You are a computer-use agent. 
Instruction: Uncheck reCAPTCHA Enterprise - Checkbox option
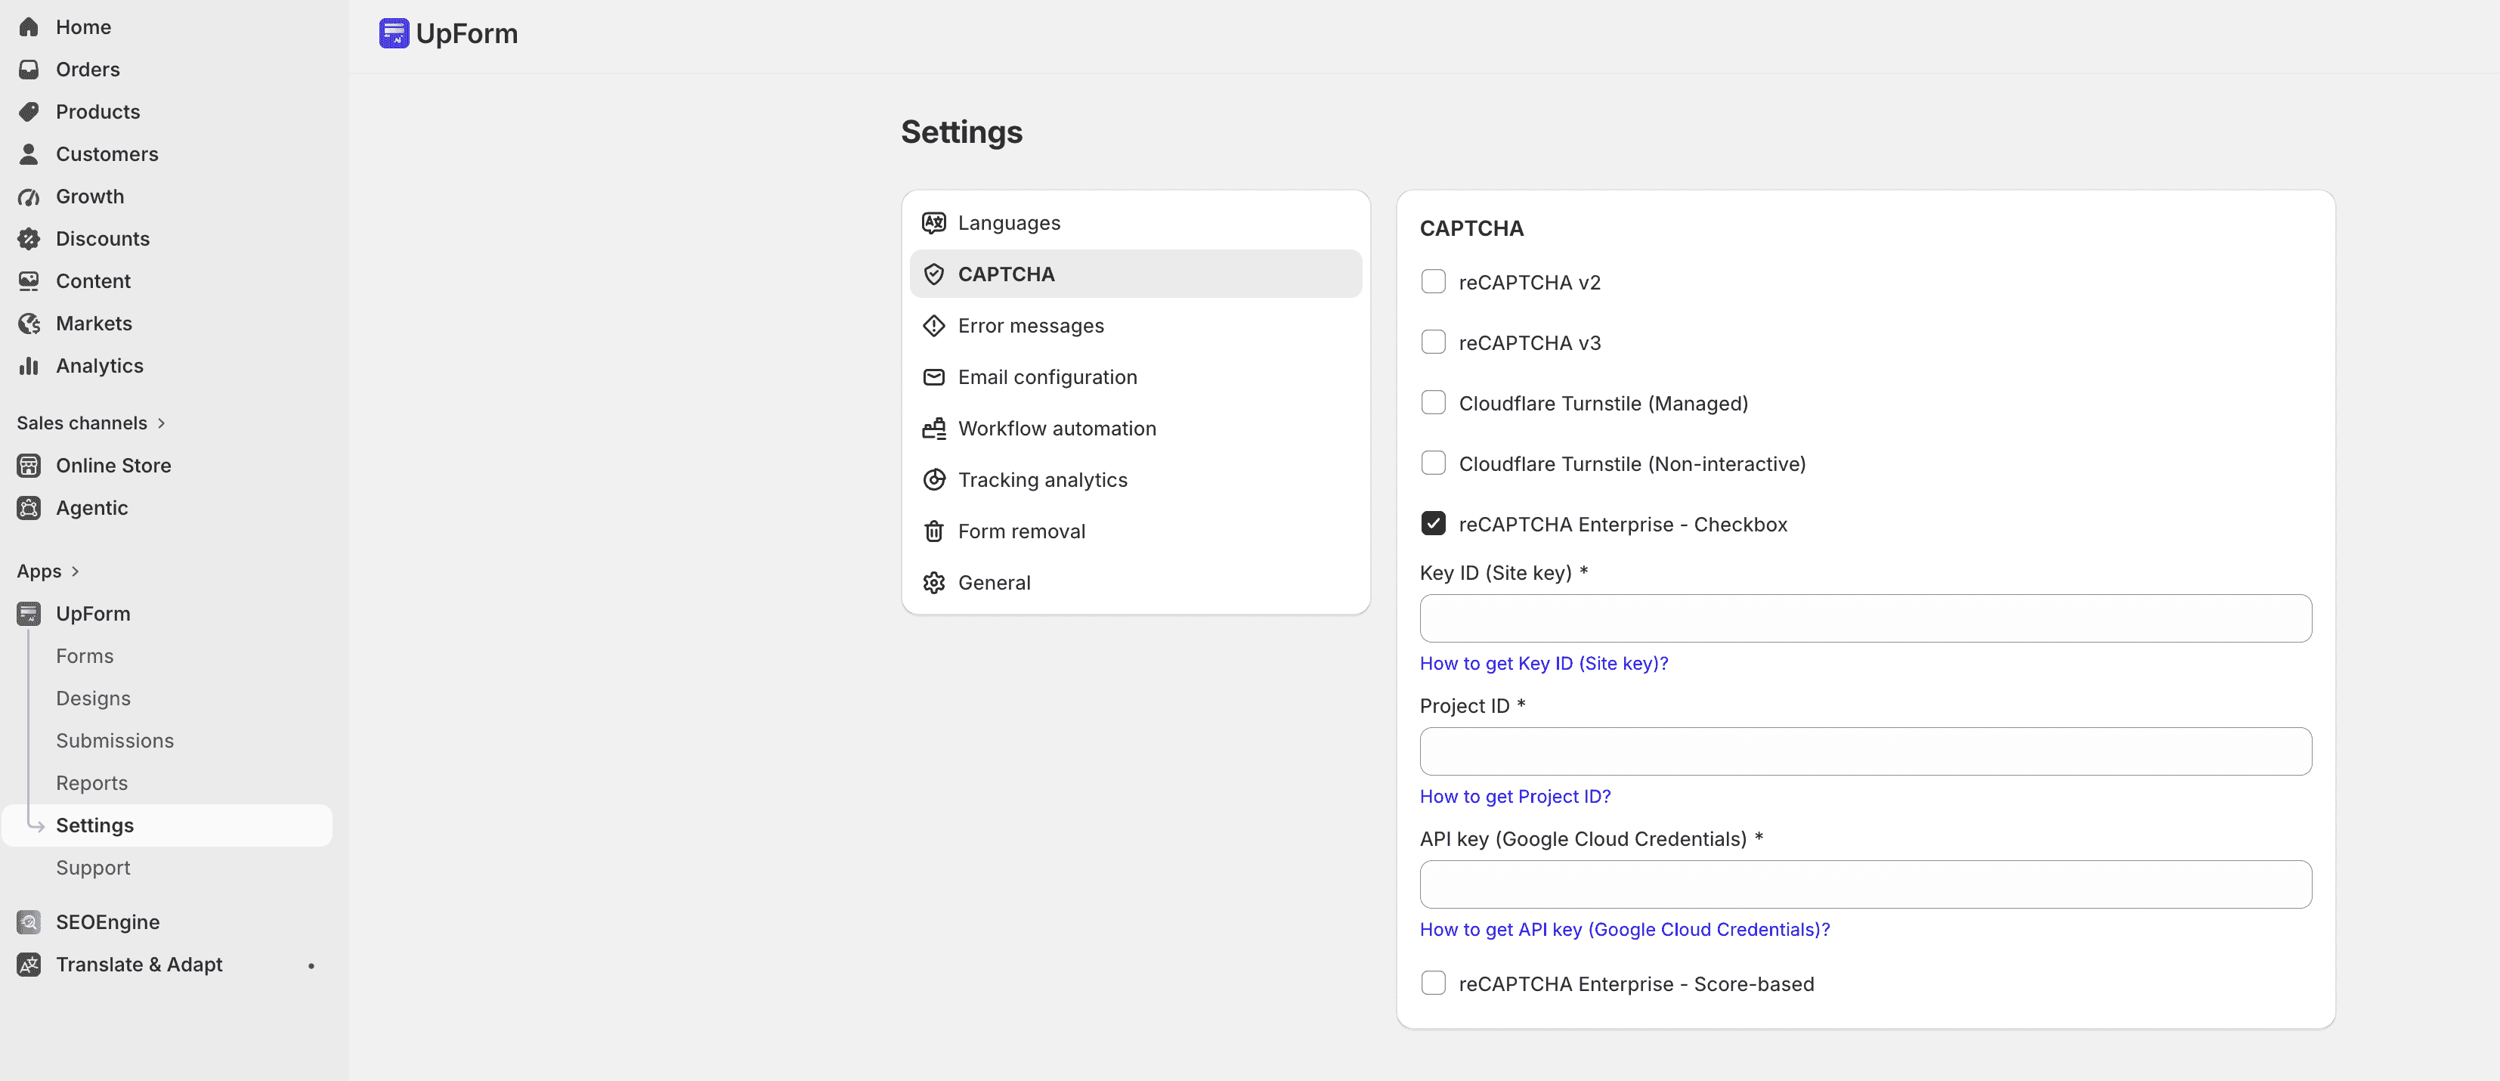click(1434, 523)
